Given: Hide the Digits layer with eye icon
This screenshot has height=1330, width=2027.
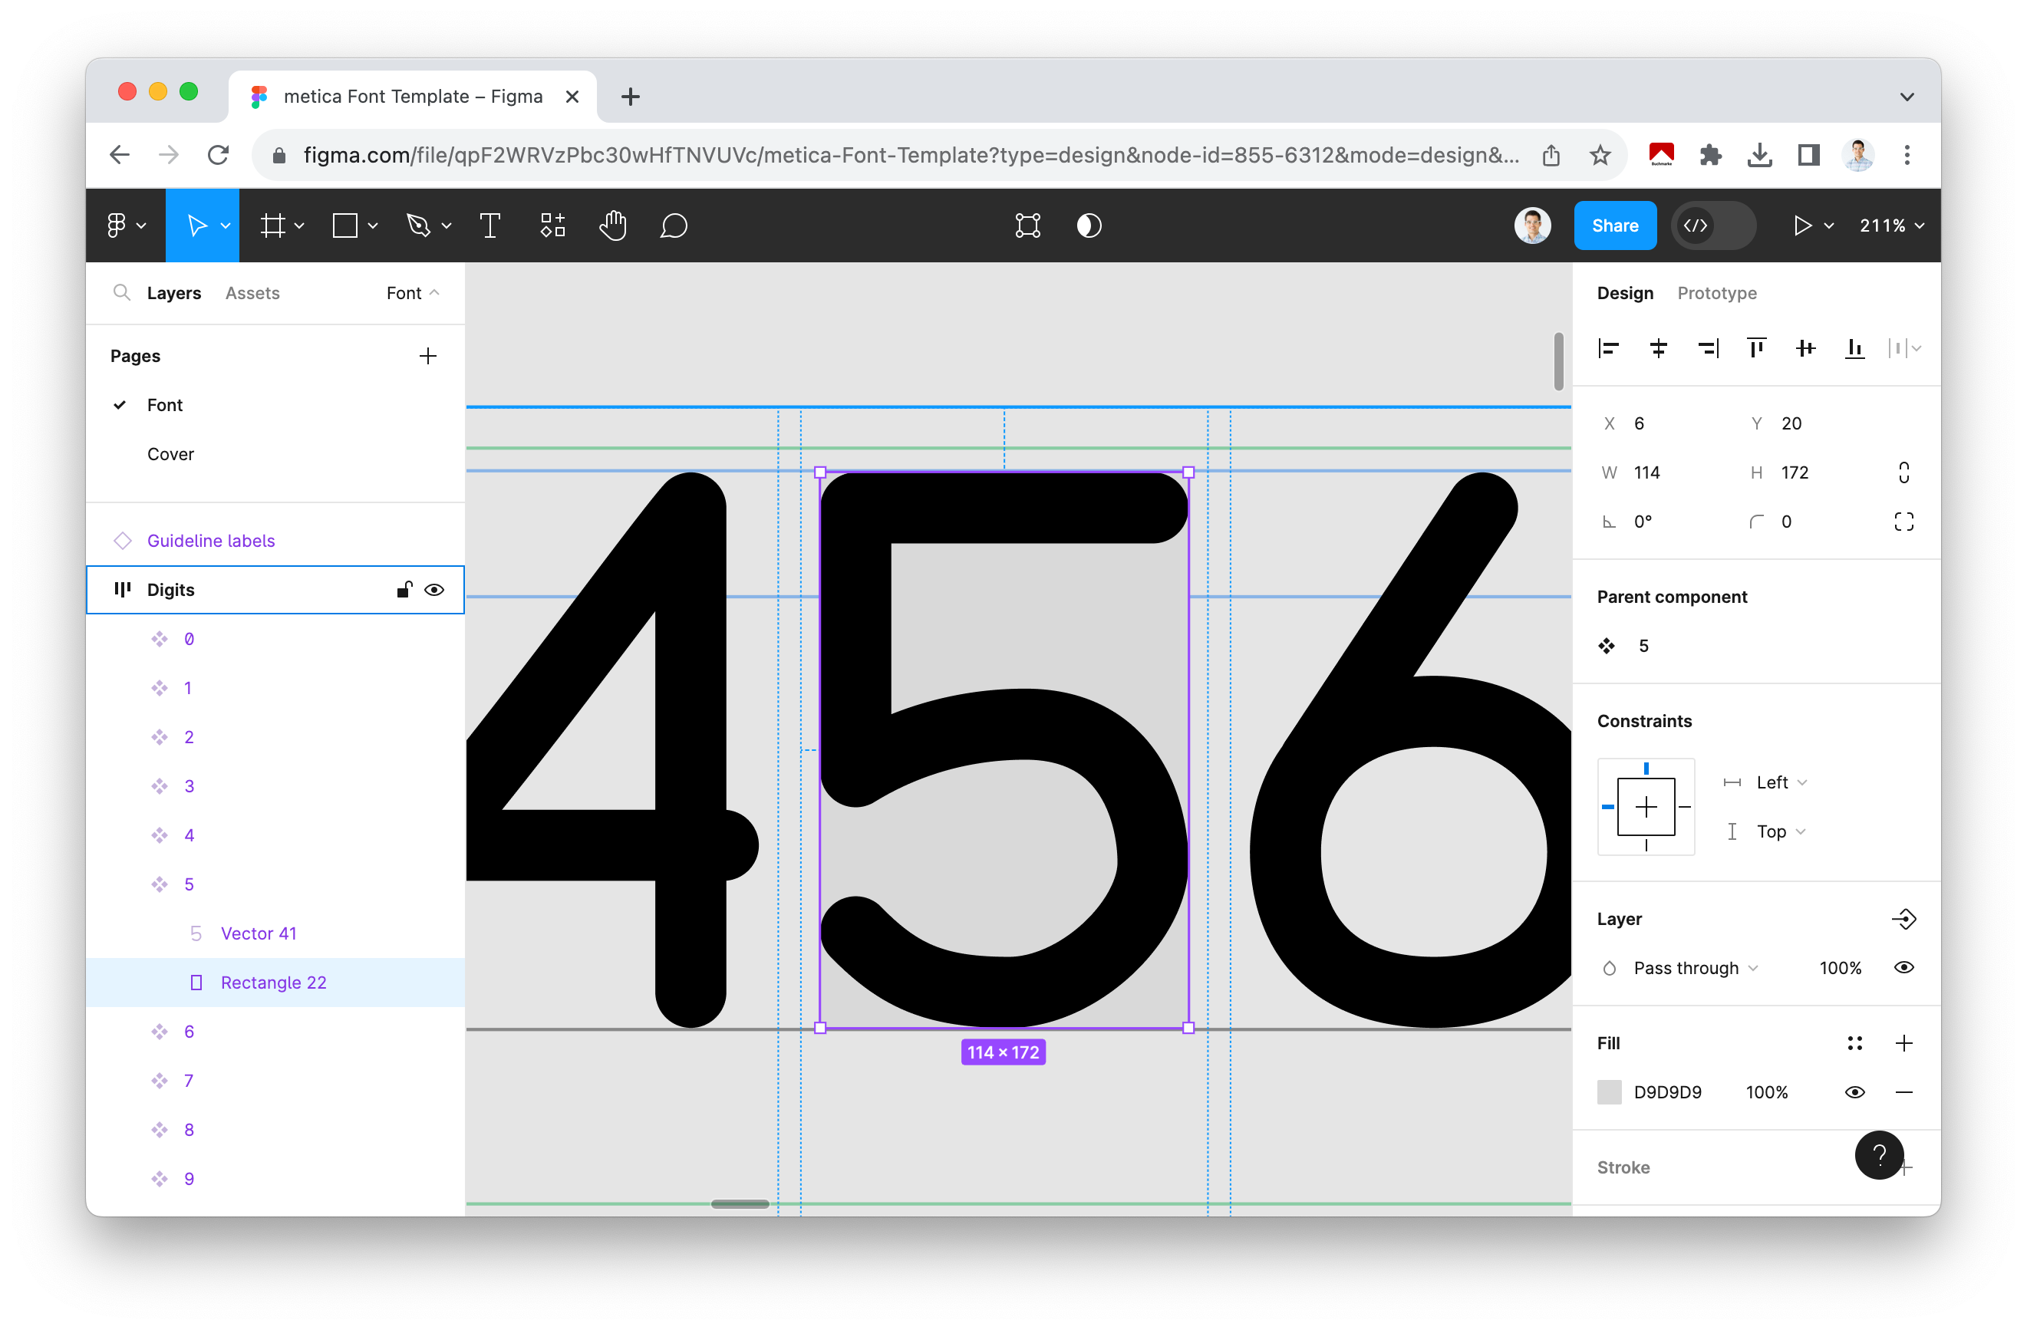Looking at the screenshot, I should [x=434, y=590].
